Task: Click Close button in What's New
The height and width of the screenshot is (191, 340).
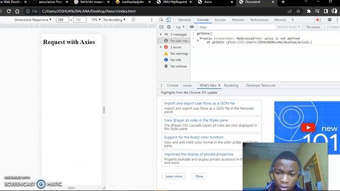Action: tap(199, 176)
